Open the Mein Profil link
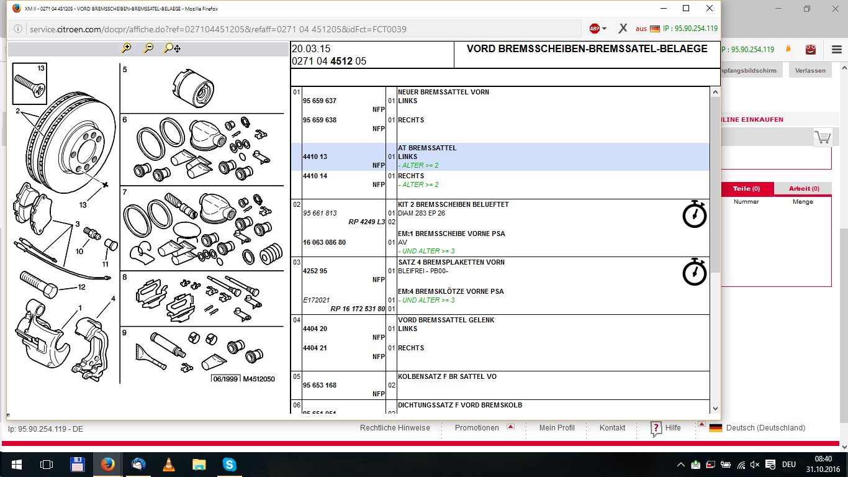 pos(557,428)
